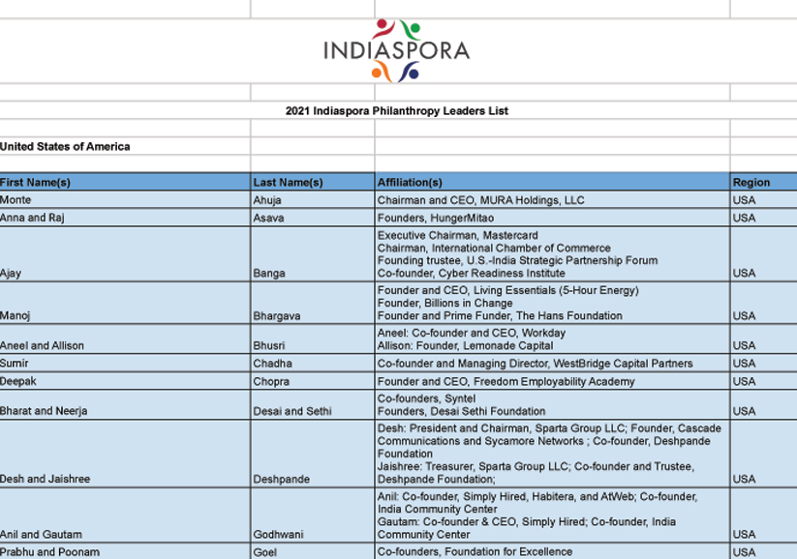Select the last name cell 'Godhwani'

[313, 515]
